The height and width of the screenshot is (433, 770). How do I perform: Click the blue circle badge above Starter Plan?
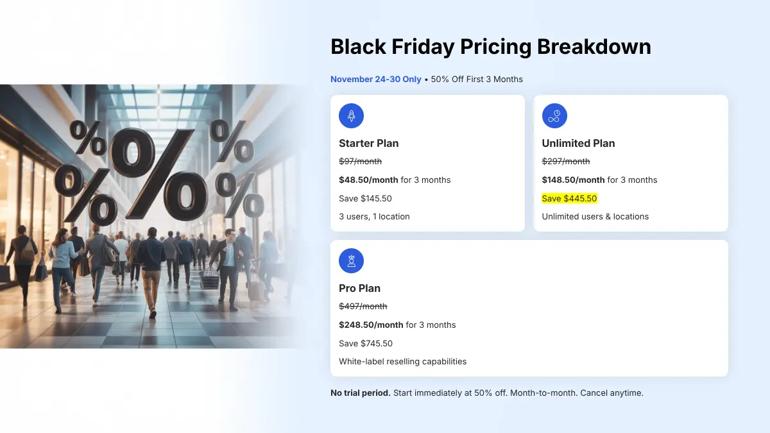click(x=351, y=115)
